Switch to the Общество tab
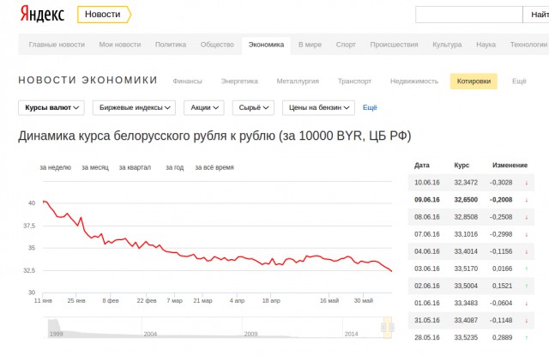 coord(217,45)
